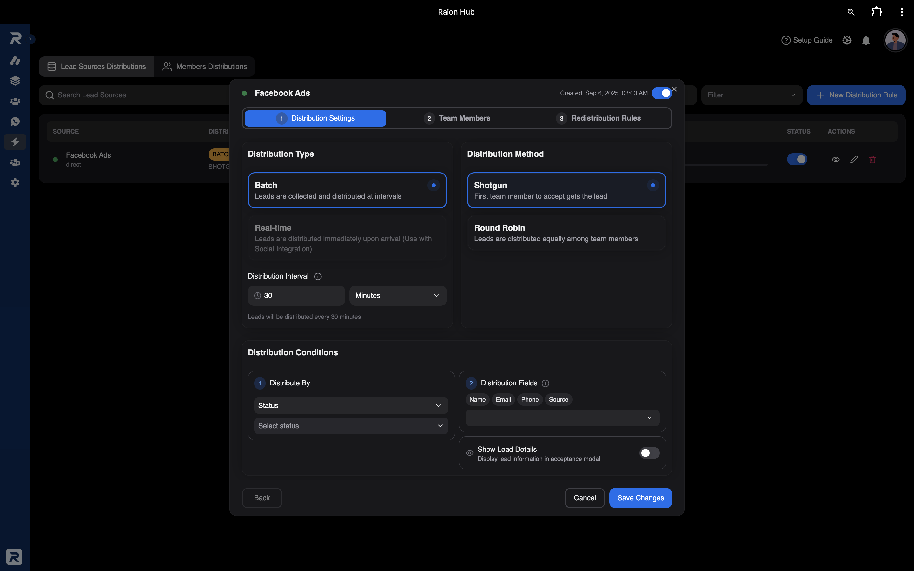Screen dimensions: 914x571
Task: Select the Members Distributions tab
Action: point(204,67)
